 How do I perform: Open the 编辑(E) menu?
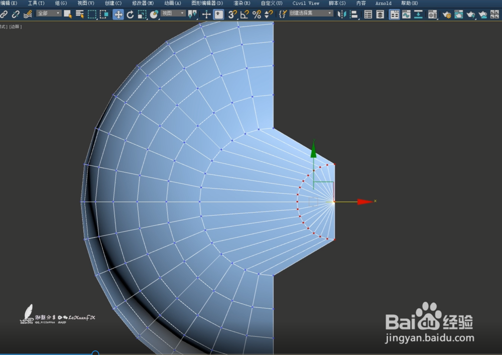[x=9, y=3]
